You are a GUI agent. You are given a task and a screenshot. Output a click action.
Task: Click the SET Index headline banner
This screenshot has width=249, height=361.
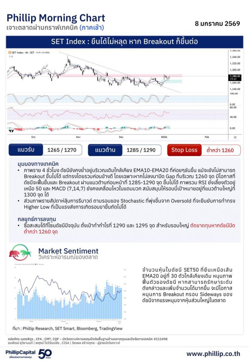click(124, 42)
